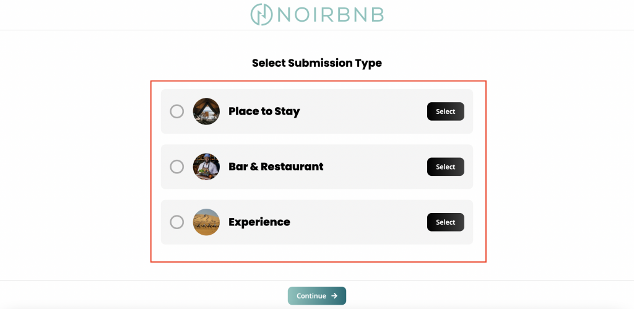Screen dimensions: 634x309
Task: Click the Bar & Restaurant label text
Action: click(276, 167)
